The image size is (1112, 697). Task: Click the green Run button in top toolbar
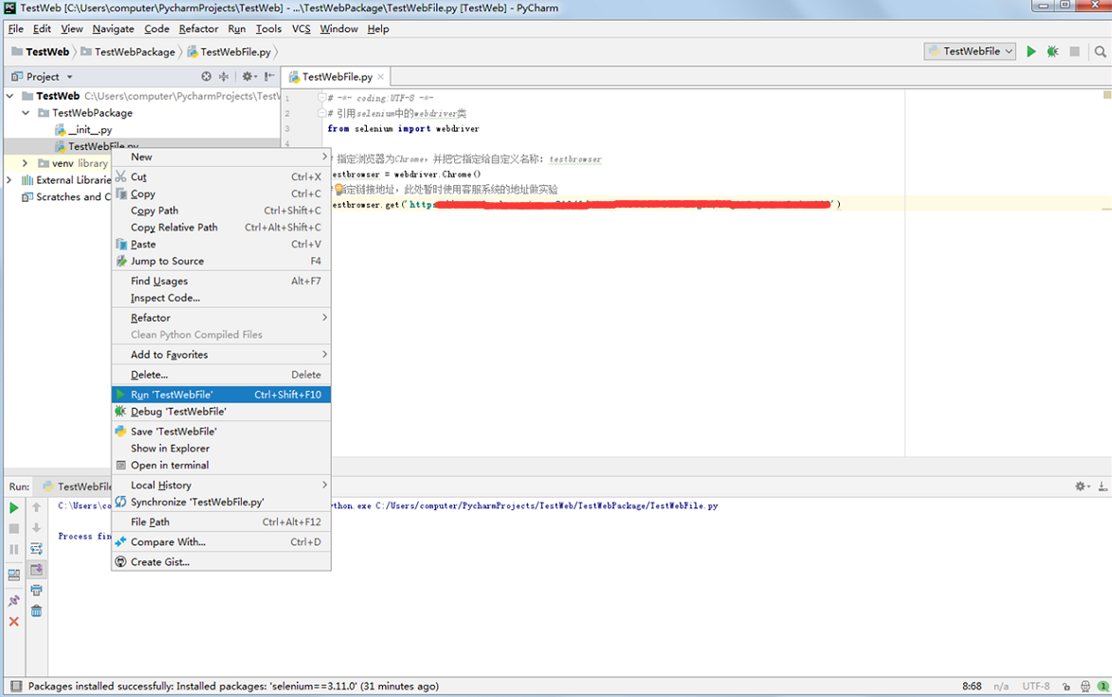coord(1031,51)
